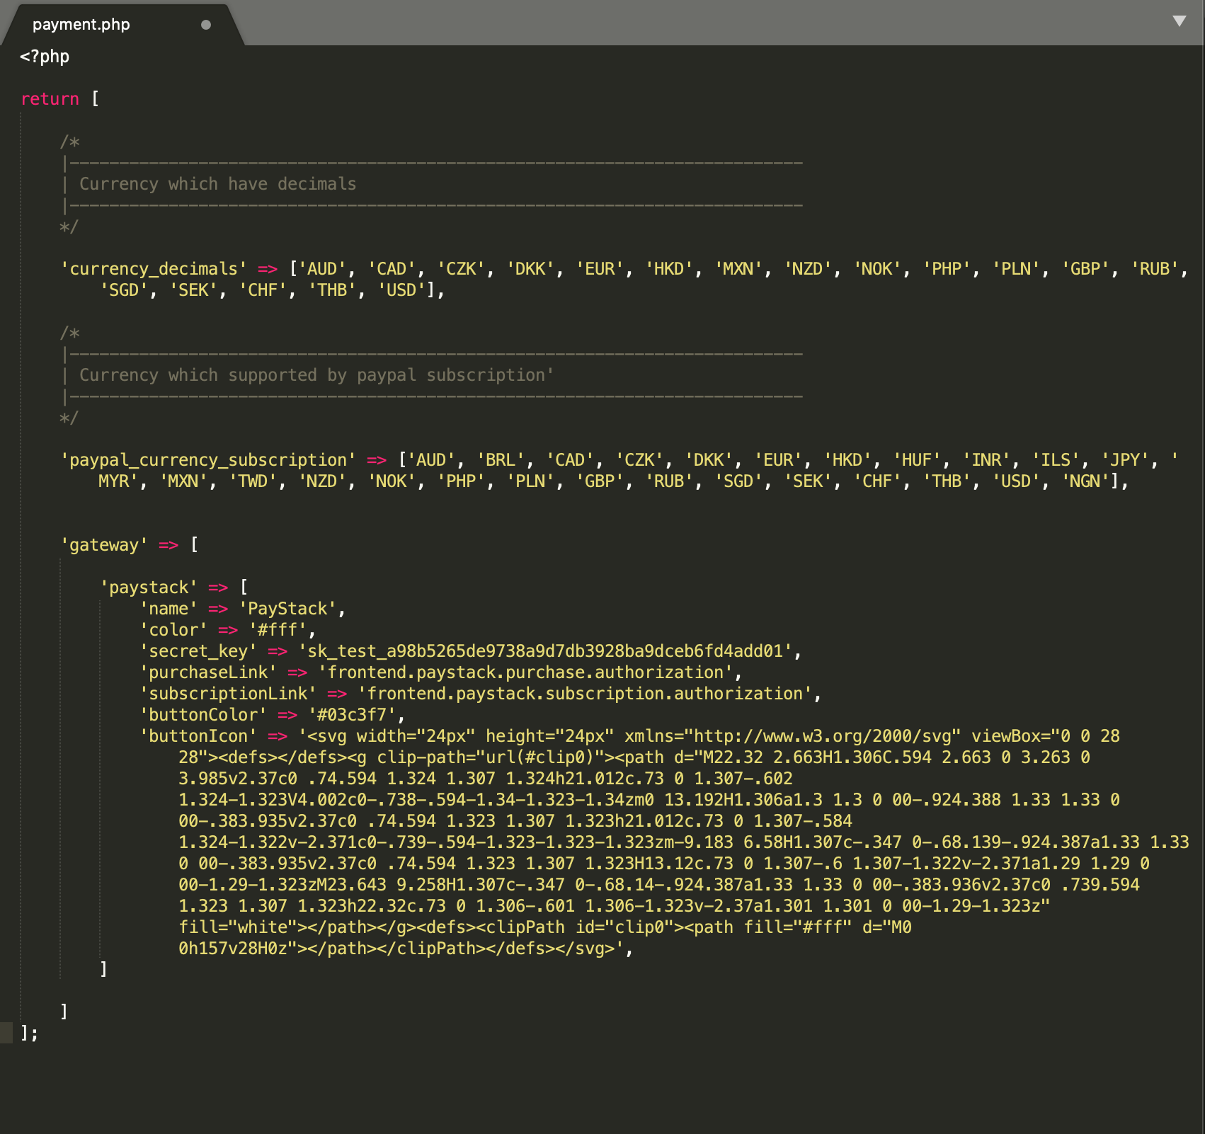
Task: Click the 'paystack' array key
Action: point(149,588)
